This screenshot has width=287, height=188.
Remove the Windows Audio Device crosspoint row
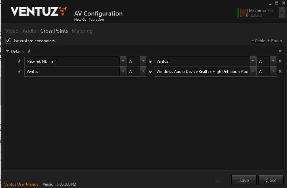280,72
